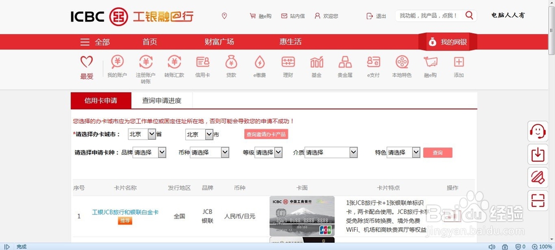This screenshot has width=555, height=250.
Task: Open 转账汇款 icon
Action: [174, 62]
